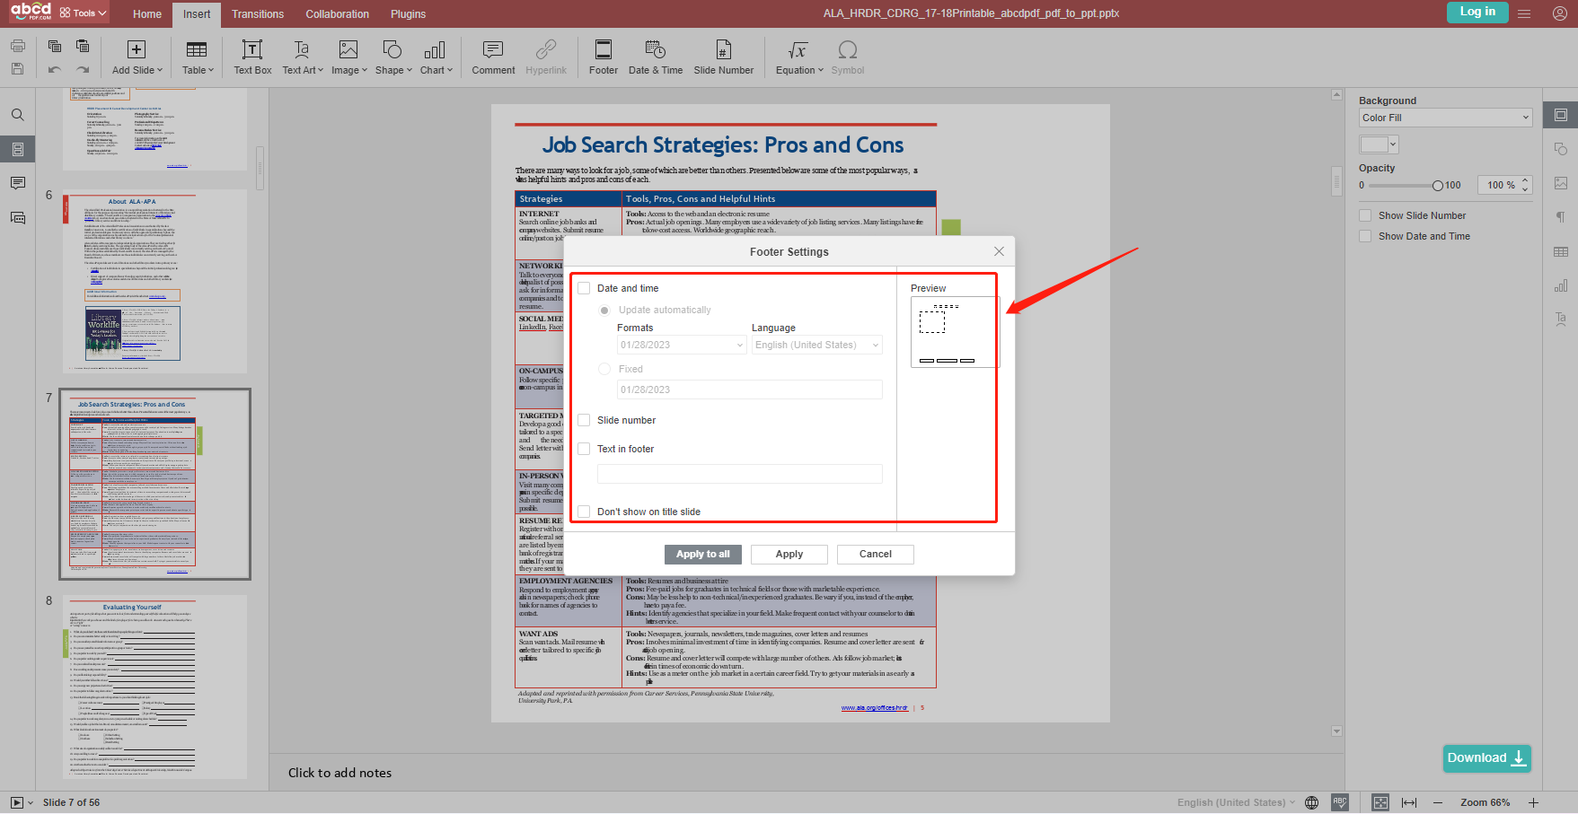
Task: Open image settings icon in right sidebar
Action: [x=1561, y=183]
